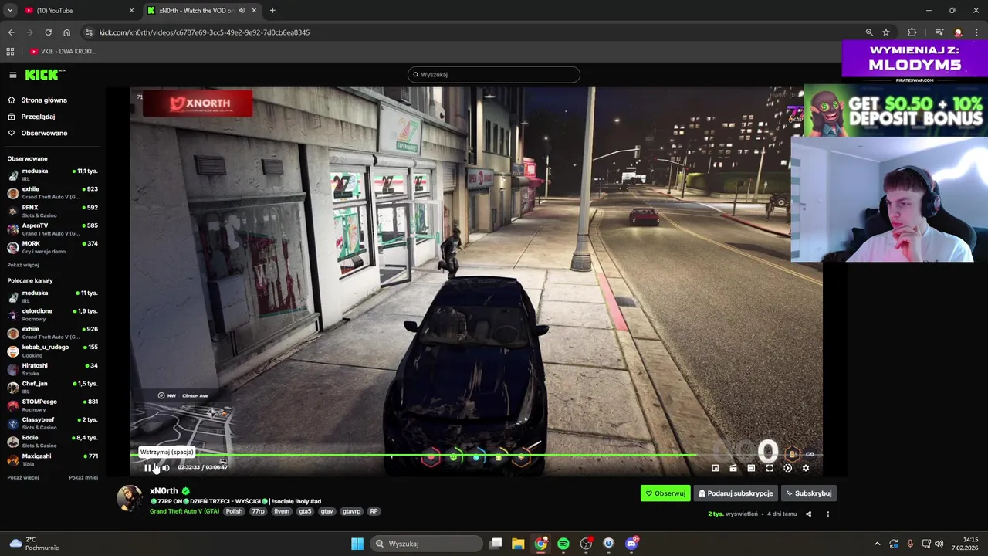Open Maxigashi recommended channel
Image resolution: width=988 pixels, height=556 pixels.
click(x=52, y=459)
